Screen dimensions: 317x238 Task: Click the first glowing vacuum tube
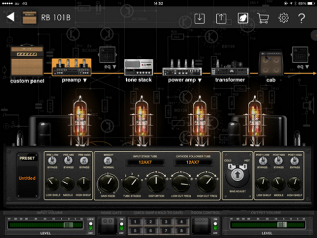click(80, 121)
